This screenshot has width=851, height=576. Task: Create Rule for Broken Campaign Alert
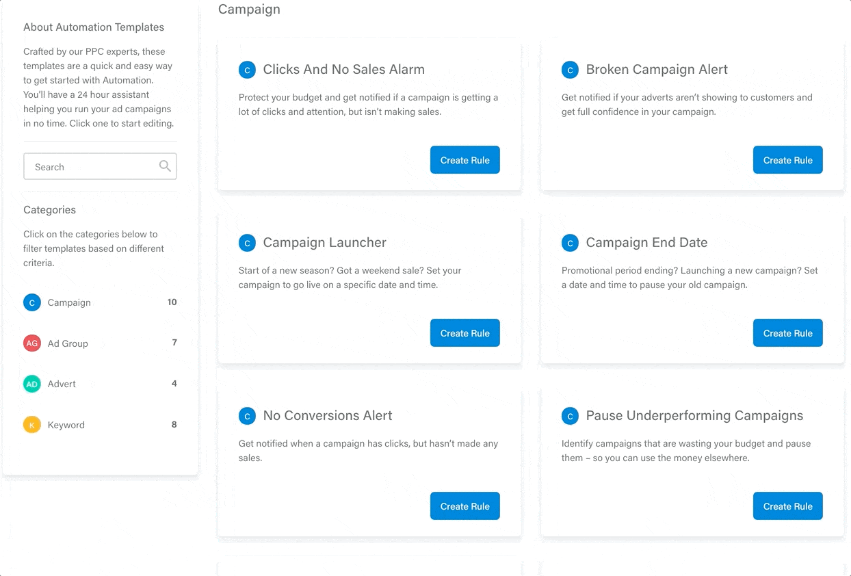788,160
